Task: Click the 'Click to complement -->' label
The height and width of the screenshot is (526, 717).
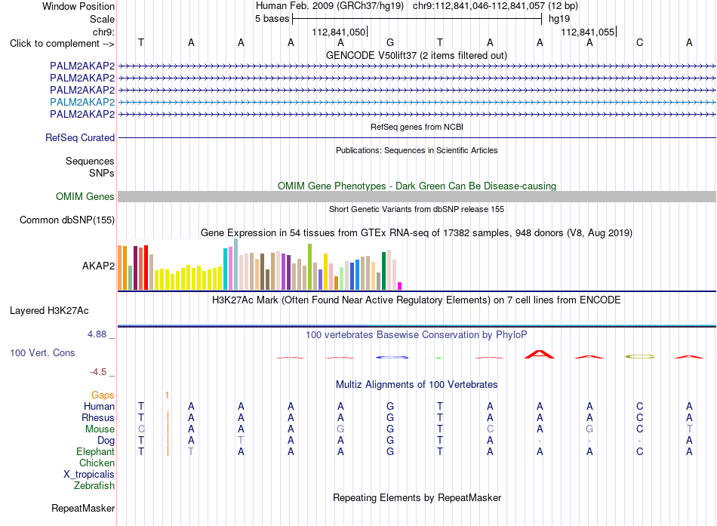Action: pos(62,44)
